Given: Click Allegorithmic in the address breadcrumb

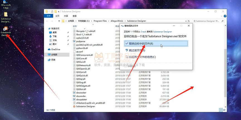Looking at the screenshot, I should [x=117, y=21].
